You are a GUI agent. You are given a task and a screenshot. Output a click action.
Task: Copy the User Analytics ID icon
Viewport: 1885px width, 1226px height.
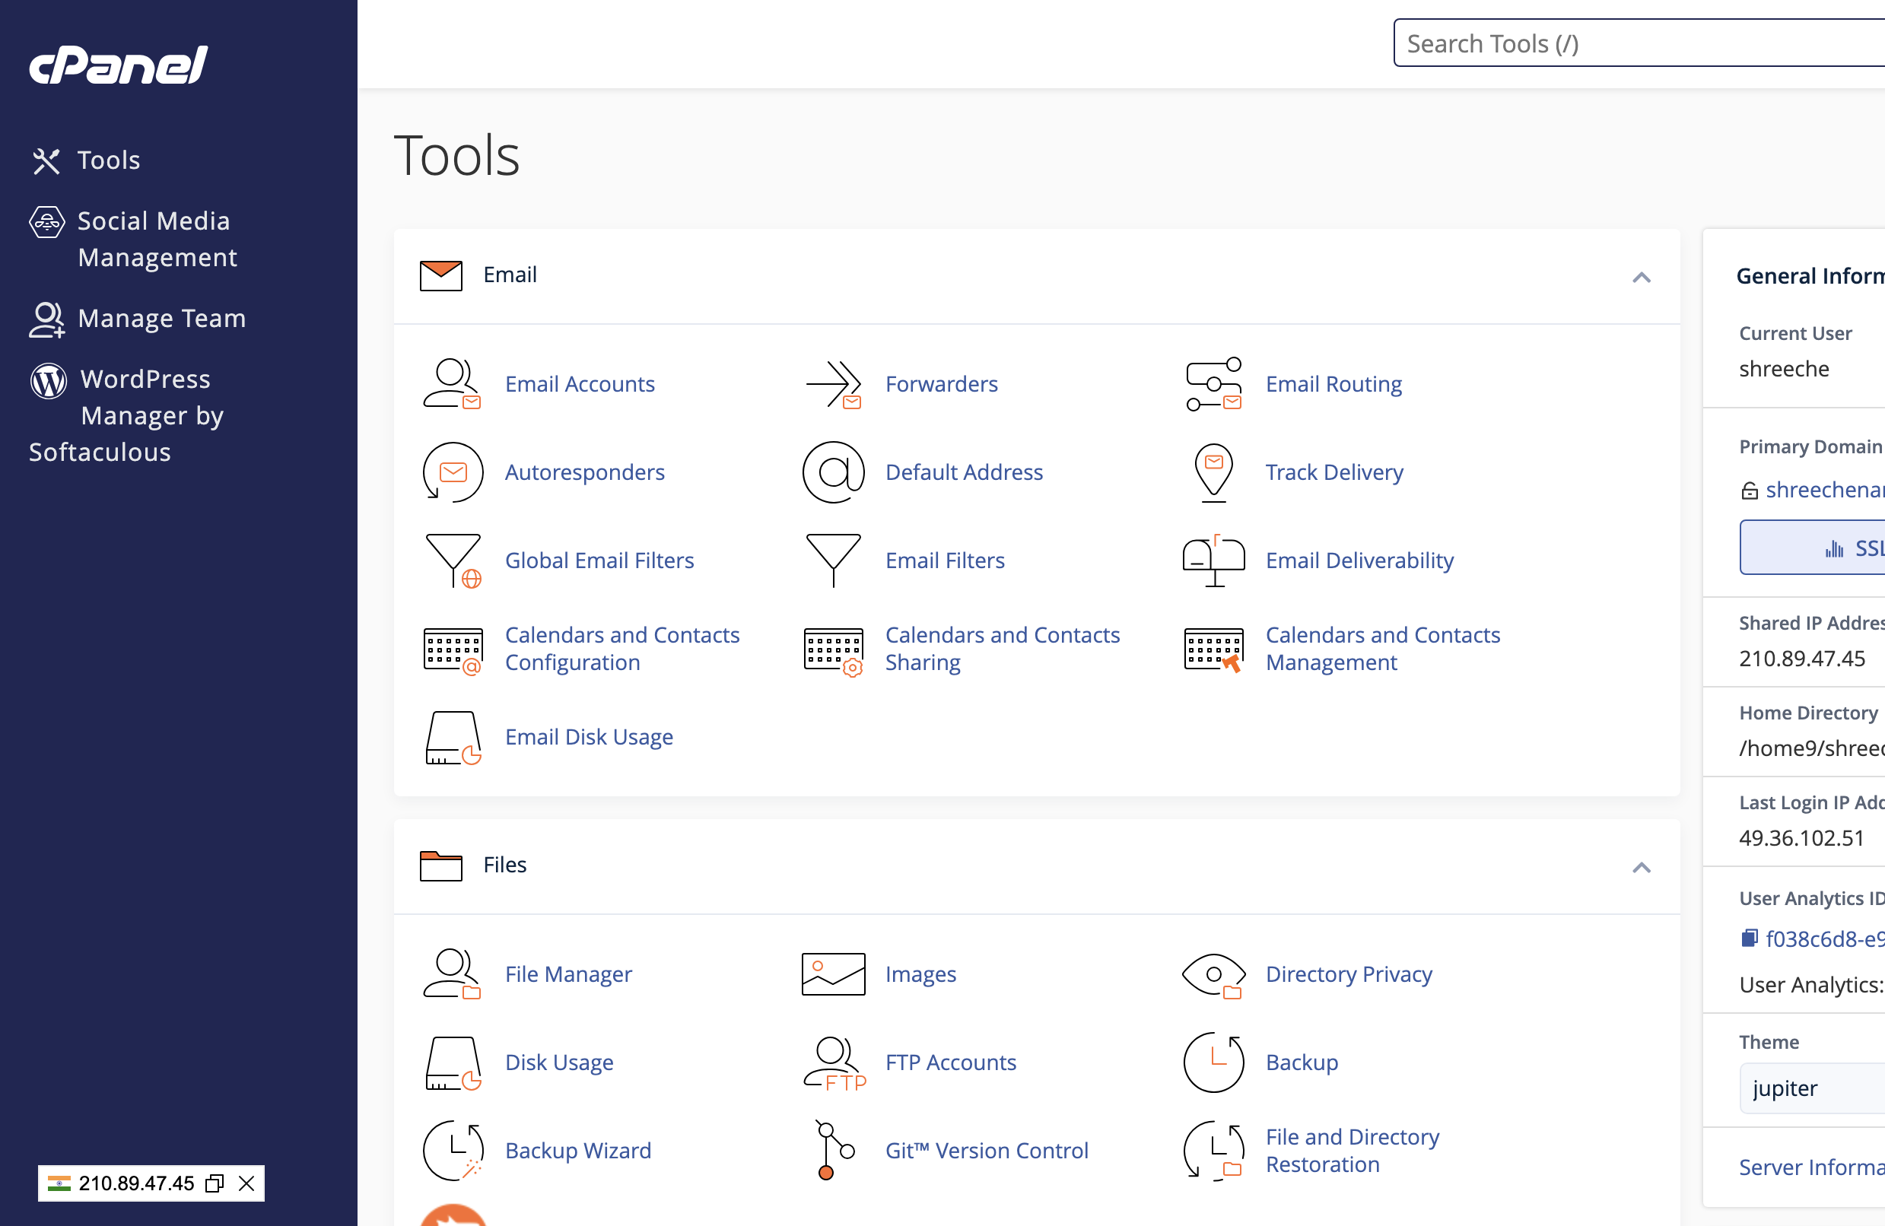[1749, 939]
